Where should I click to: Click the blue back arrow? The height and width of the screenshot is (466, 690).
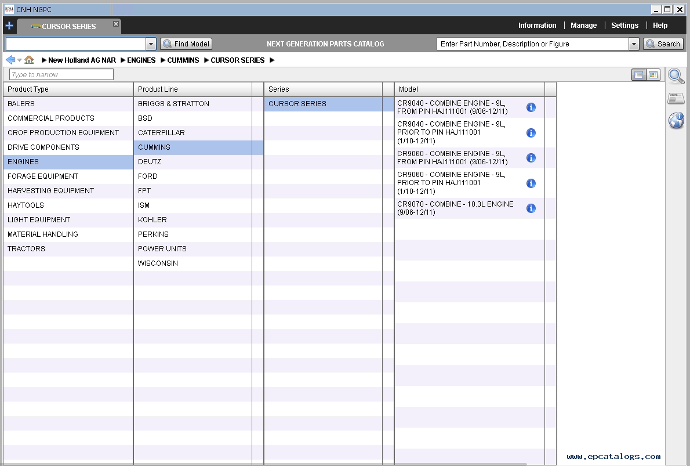[10, 60]
